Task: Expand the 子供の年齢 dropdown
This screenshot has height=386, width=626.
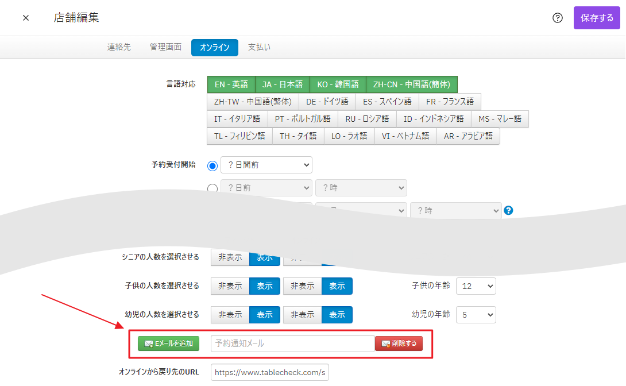Action: tap(476, 286)
